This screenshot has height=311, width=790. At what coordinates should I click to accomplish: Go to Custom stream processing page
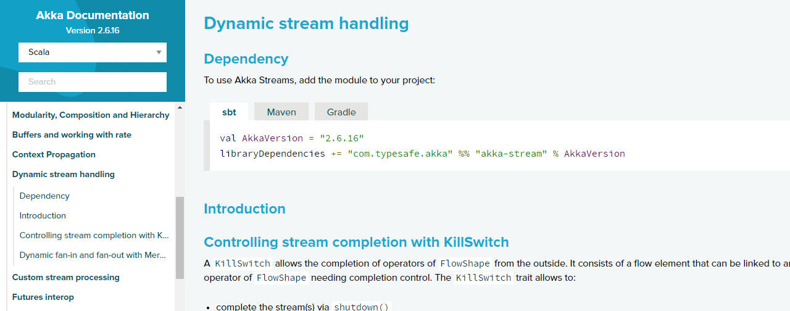[66, 277]
